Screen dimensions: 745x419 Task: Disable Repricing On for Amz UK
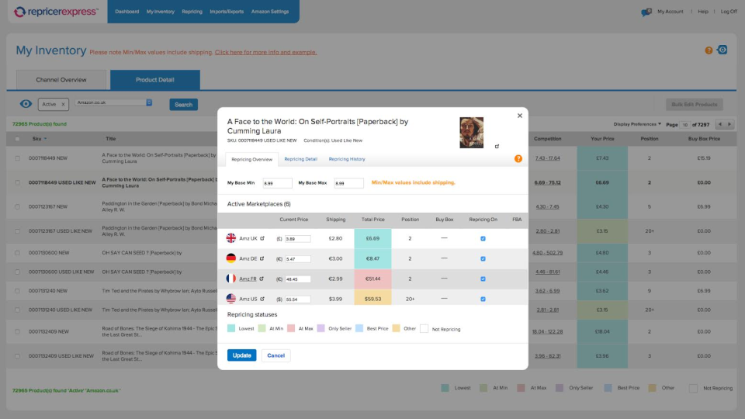point(483,238)
